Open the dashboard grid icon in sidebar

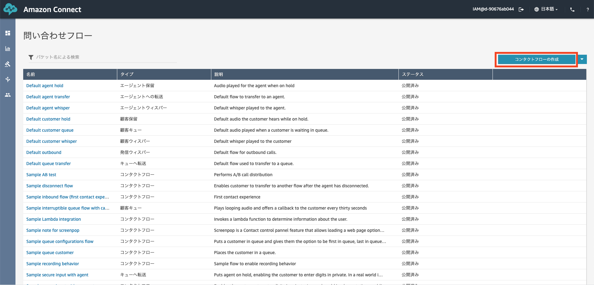pyautogui.click(x=8, y=33)
